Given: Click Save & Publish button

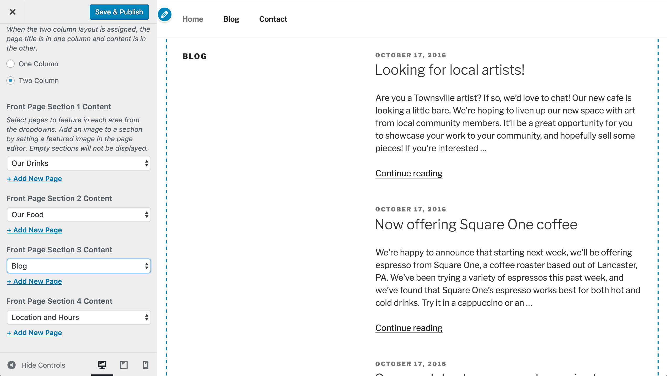Looking at the screenshot, I should pos(119,12).
